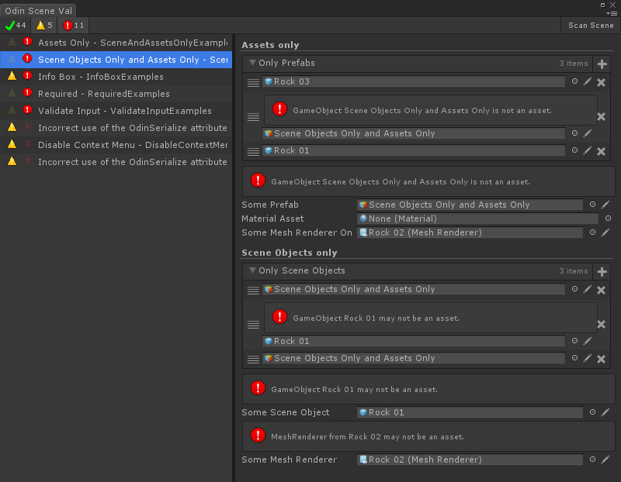Remove first item from Only Scene Objects
This screenshot has width=621, height=482.
pos(601,290)
